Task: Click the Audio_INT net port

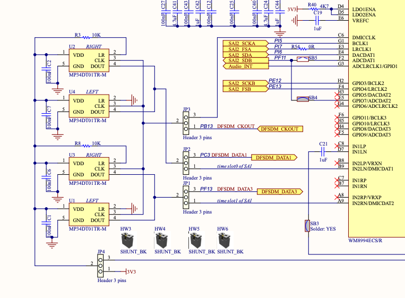Action: pyautogui.click(x=246, y=66)
